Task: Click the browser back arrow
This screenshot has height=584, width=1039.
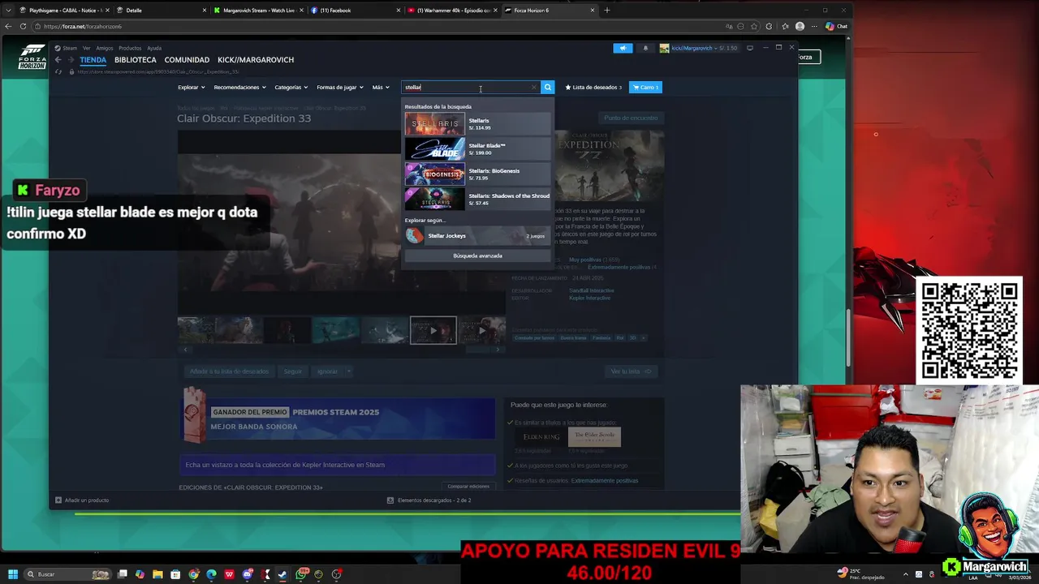Action: pyautogui.click(x=8, y=26)
